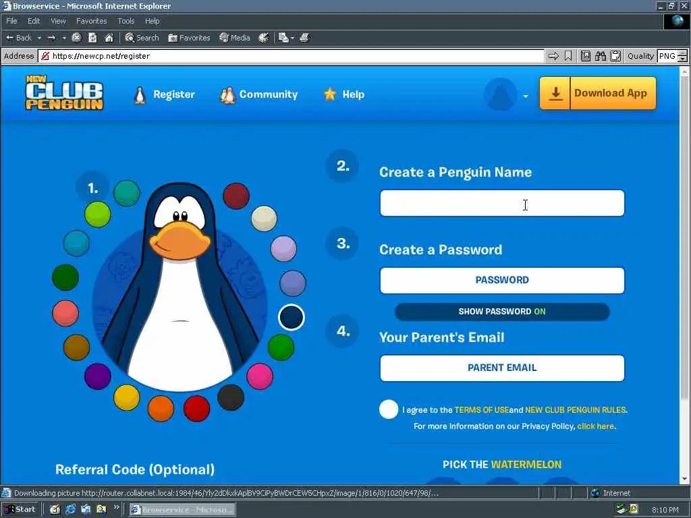Toggle the SHOW PASSWORD ON switch

coord(502,312)
